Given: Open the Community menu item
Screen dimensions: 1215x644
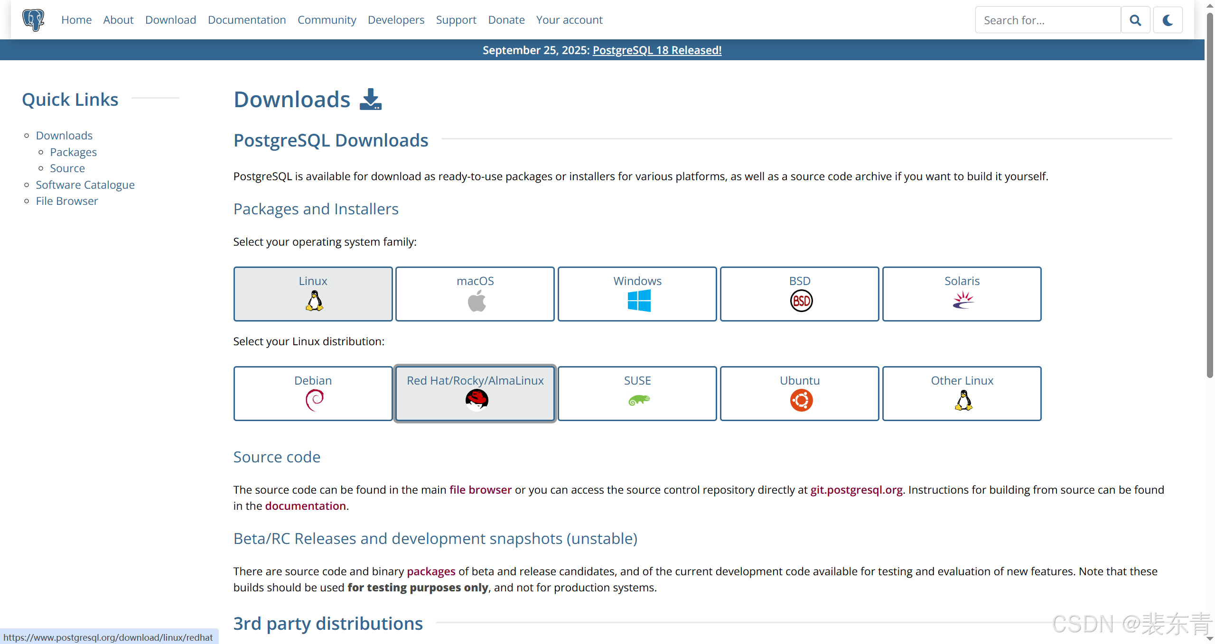Looking at the screenshot, I should [x=327, y=20].
